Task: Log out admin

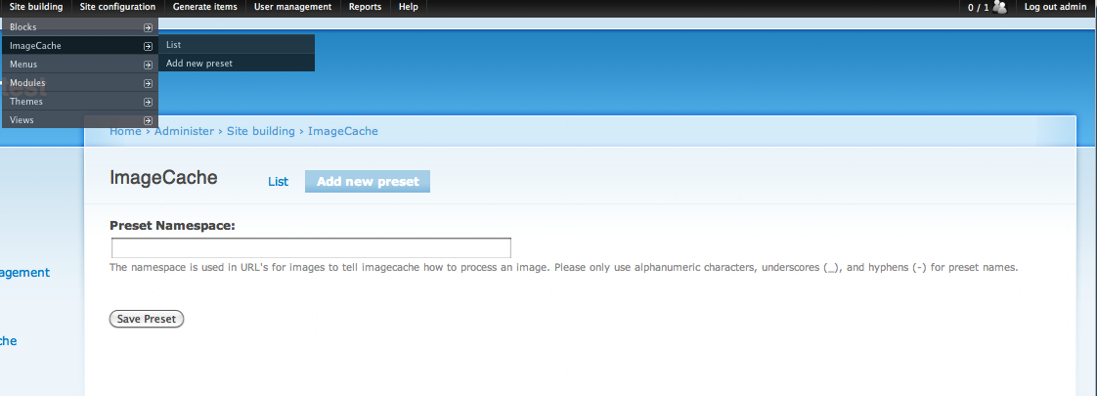Action: pyautogui.click(x=1056, y=7)
